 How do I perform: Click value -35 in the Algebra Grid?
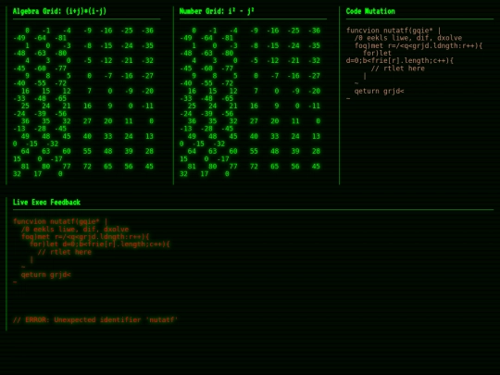147,45
